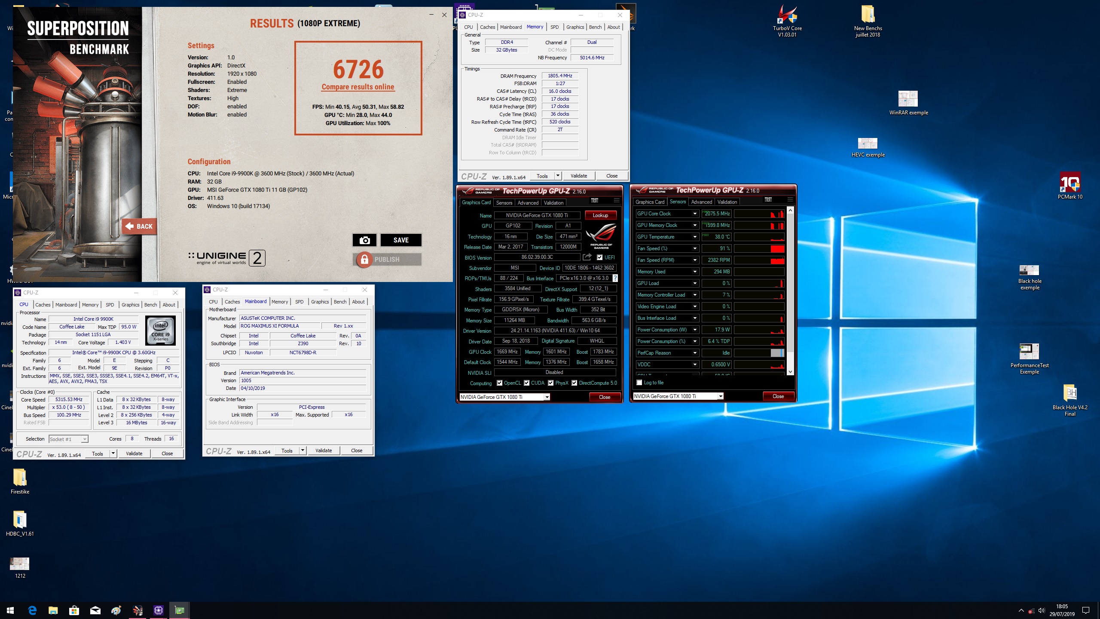Open PCMark 10 desktop shortcut
Viewport: 1100px width, 619px height.
pyautogui.click(x=1070, y=186)
